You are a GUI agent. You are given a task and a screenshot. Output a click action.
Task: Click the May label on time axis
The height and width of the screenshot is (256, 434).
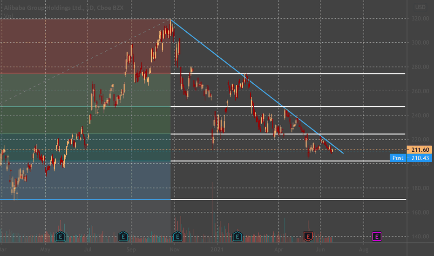(x=45, y=249)
